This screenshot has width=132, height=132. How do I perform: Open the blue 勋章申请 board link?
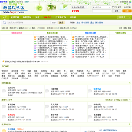tap(97, 89)
